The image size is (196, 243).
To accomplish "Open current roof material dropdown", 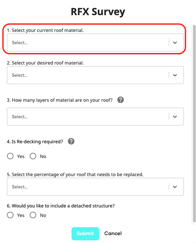I will pos(95,42).
